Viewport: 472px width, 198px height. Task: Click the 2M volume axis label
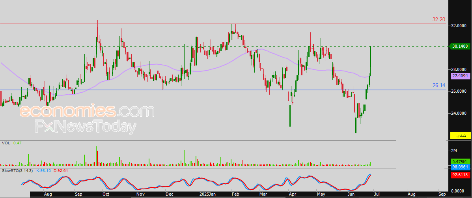454,150
